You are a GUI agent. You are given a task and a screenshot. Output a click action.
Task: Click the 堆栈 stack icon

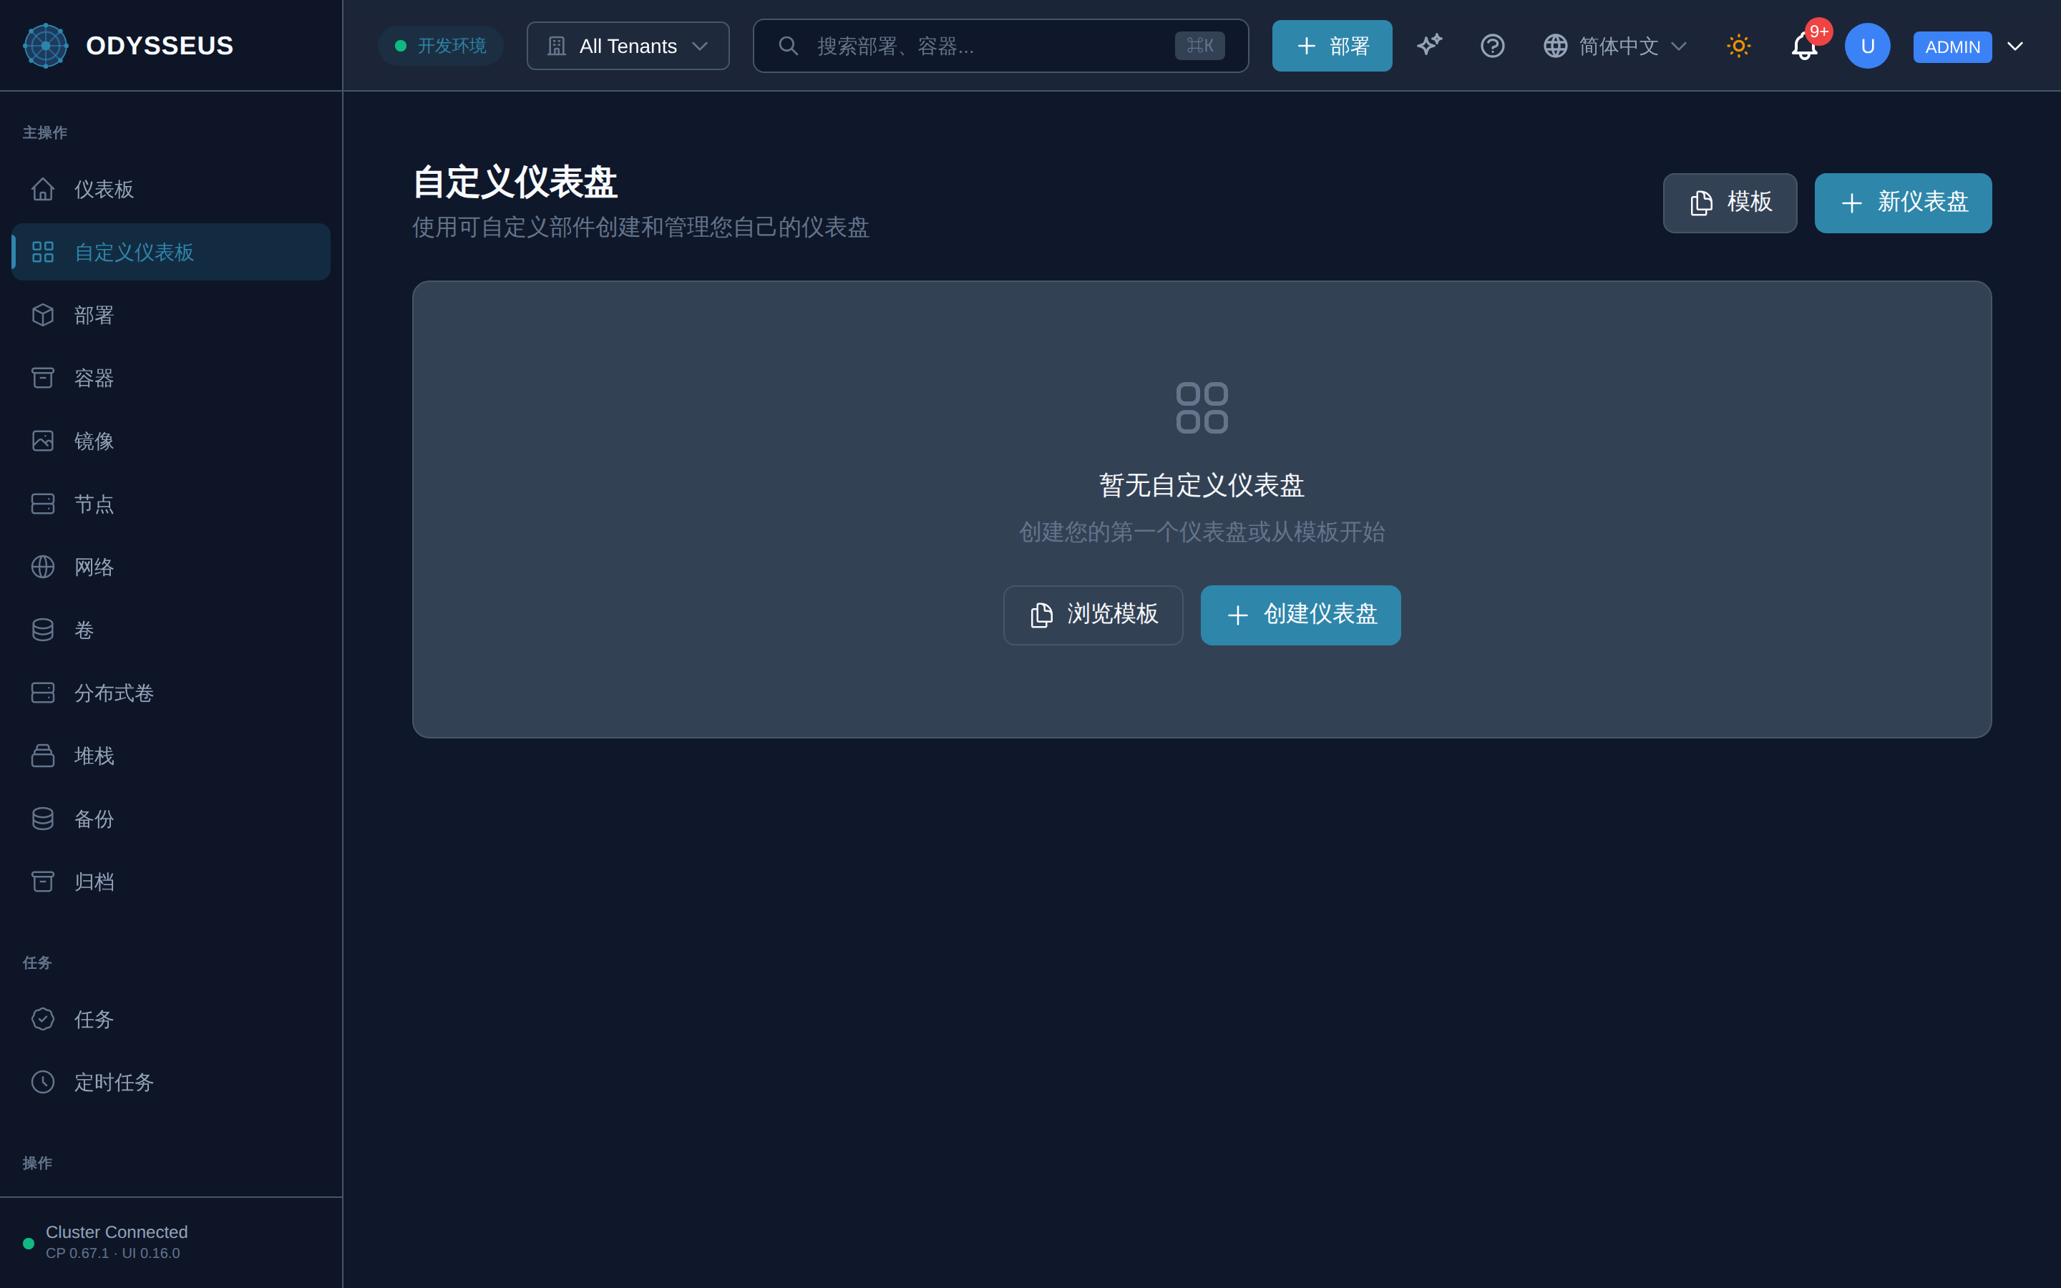click(43, 756)
